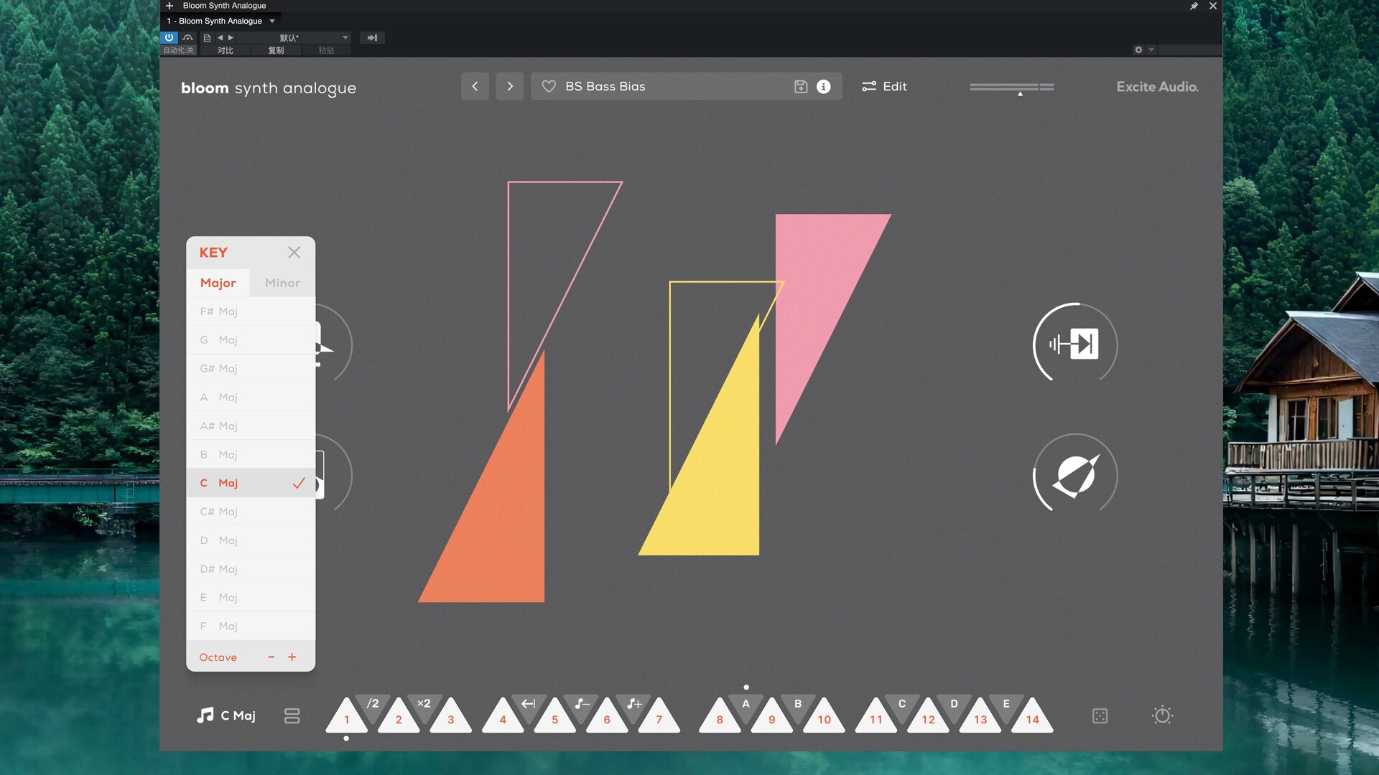
Task: Go to next preset arrow
Action: [x=510, y=86]
